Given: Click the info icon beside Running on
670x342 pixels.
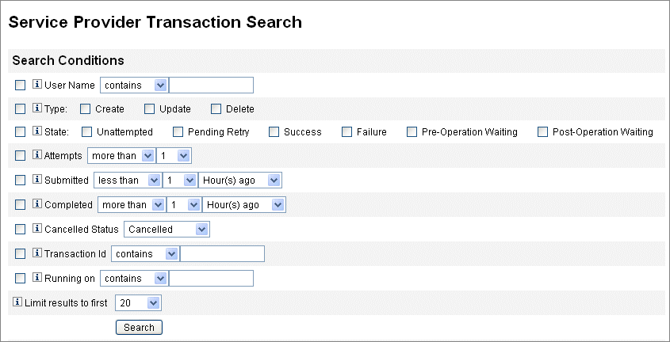Looking at the screenshot, I should pyautogui.click(x=37, y=278).
